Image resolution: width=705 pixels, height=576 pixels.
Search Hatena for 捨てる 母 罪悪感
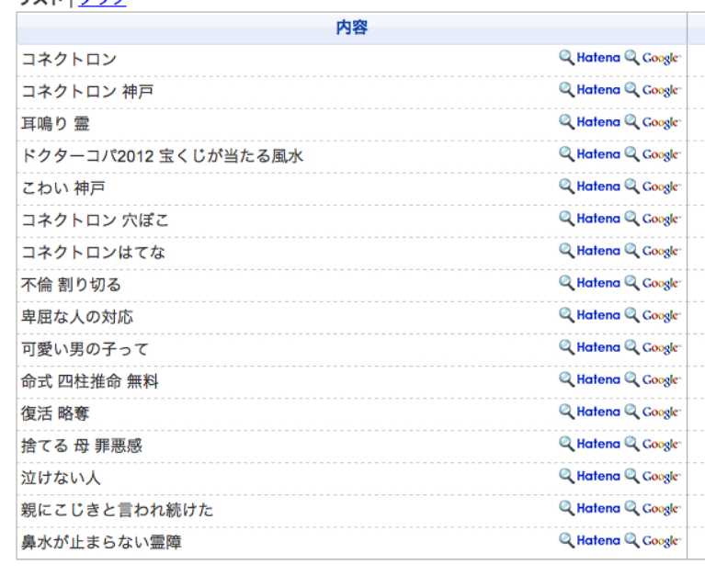coord(589,444)
